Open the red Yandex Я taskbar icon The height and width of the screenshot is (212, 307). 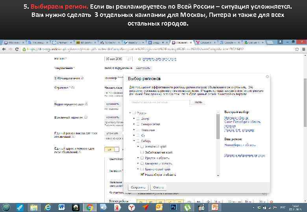[x=117, y=207]
